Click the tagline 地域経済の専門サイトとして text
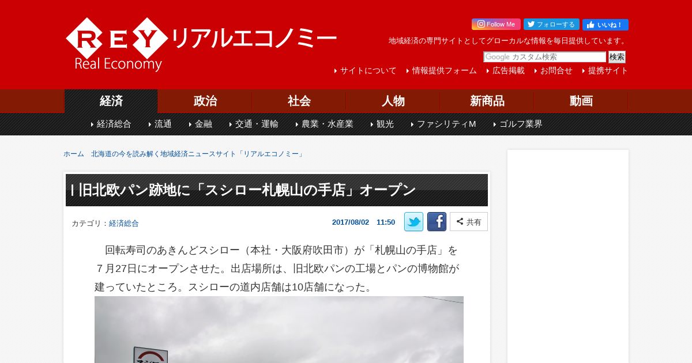Viewport: 692px width, 363px height. coord(508,41)
